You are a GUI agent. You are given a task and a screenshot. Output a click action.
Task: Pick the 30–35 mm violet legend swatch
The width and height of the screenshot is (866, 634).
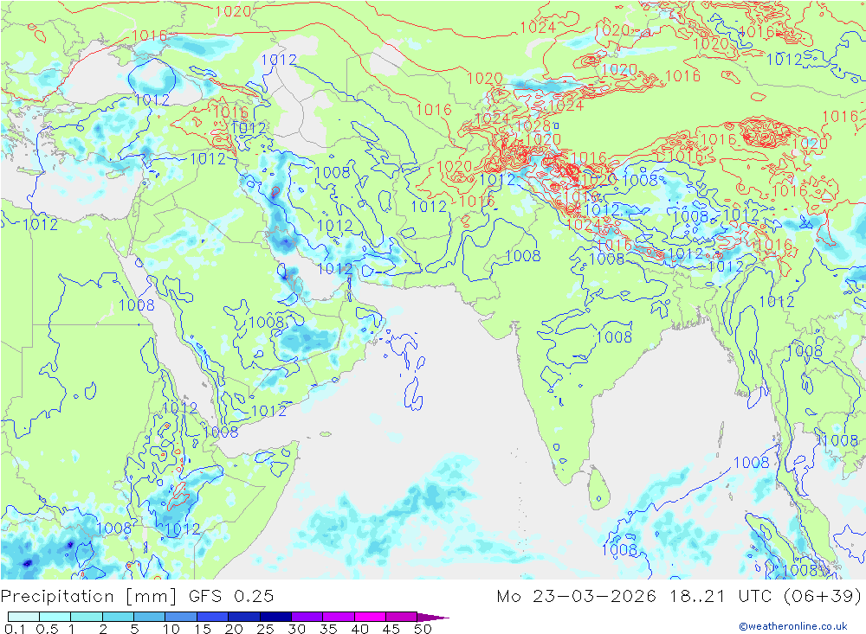pos(307,617)
